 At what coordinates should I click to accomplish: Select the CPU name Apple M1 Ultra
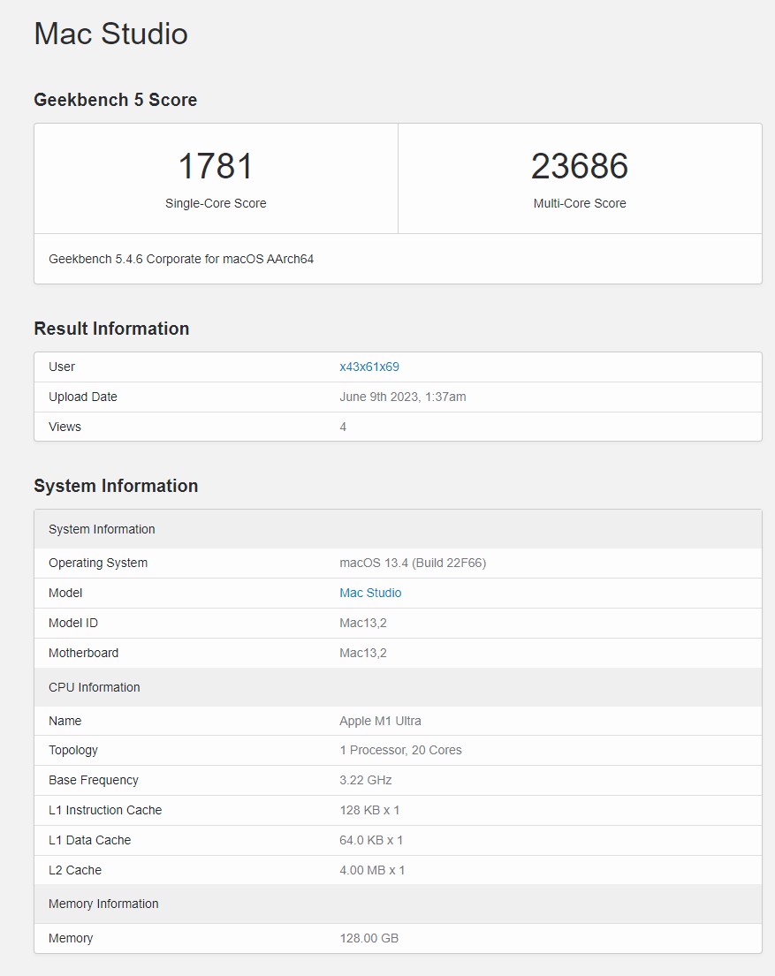click(x=380, y=720)
